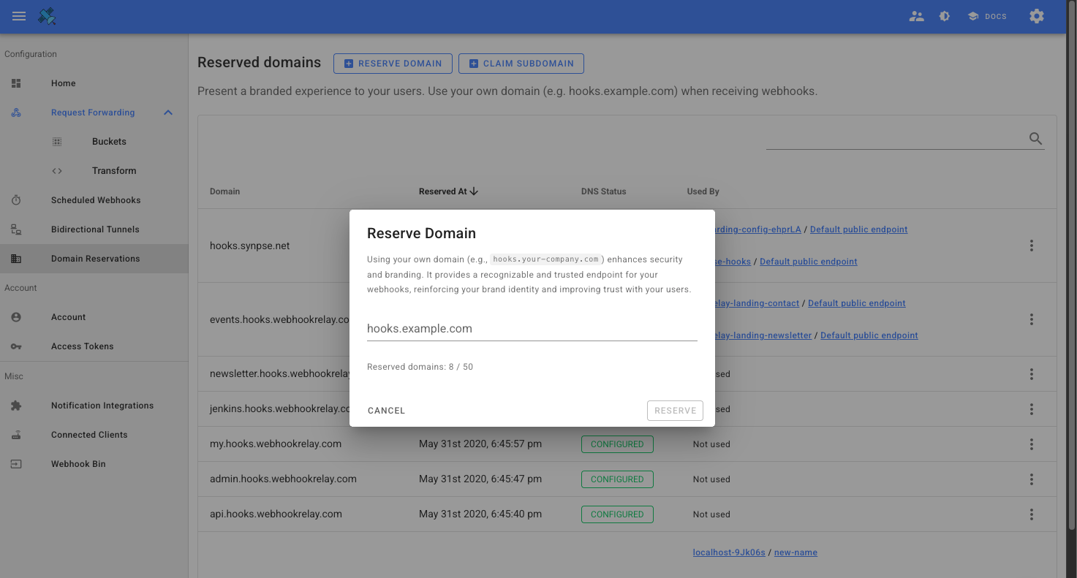
Task: Open settings with the gear icon
Action: coord(1036,15)
